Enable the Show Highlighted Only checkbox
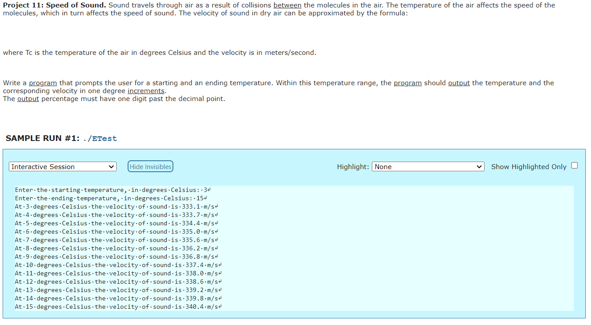591x325 pixels. (x=575, y=165)
